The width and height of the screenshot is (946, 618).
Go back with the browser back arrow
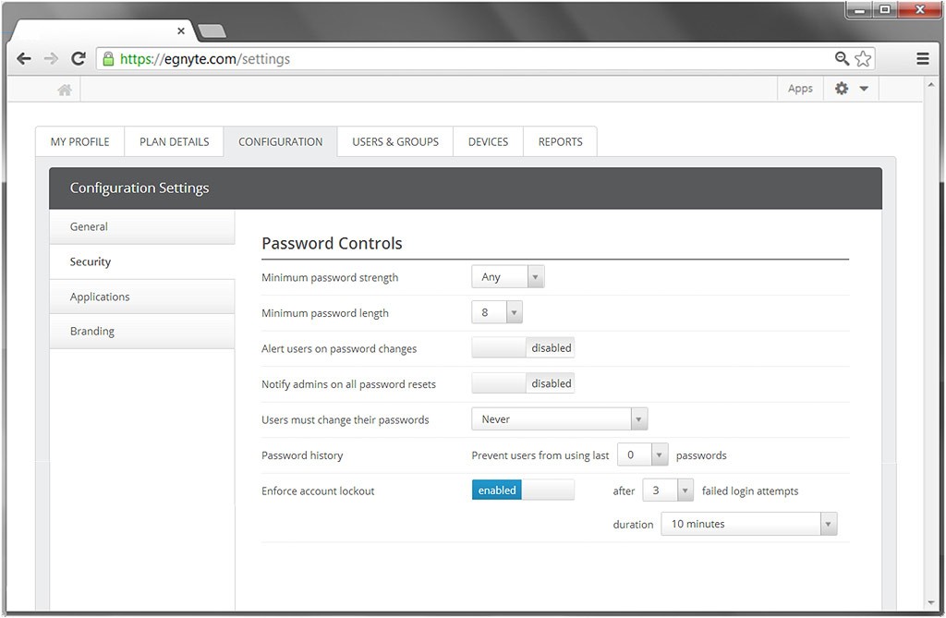(23, 58)
